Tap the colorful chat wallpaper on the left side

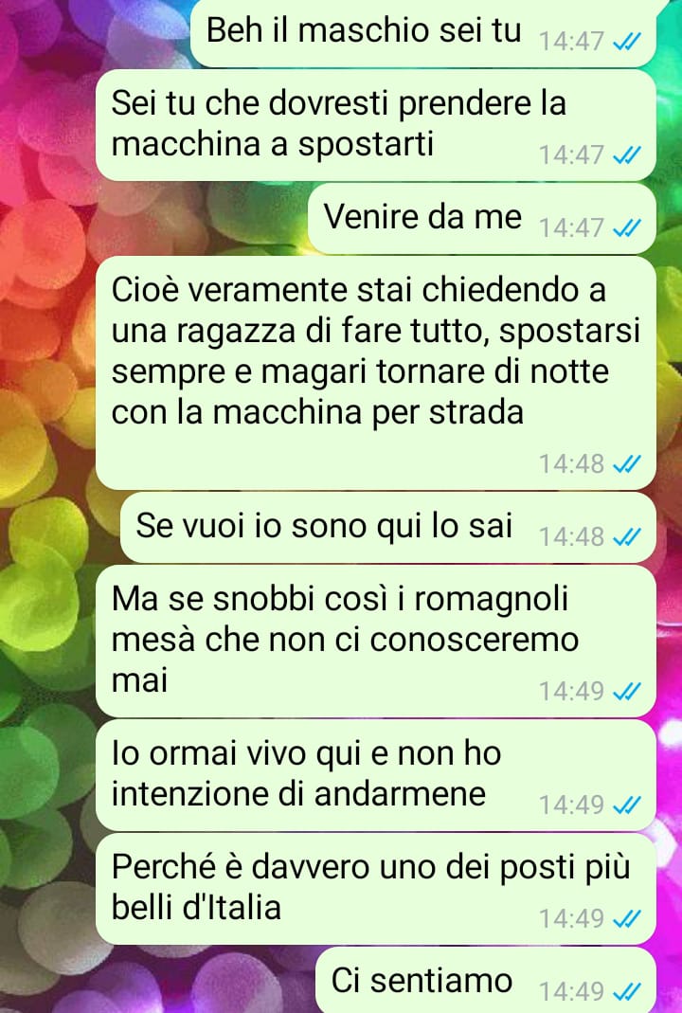(45, 516)
